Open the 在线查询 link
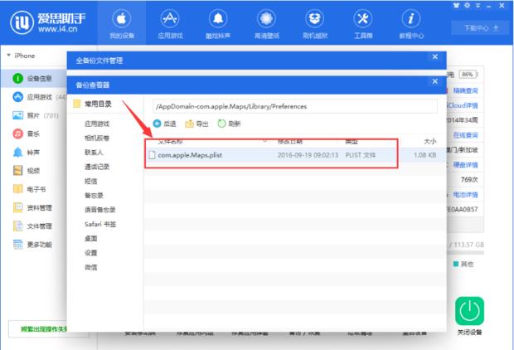The image size is (514, 350). pyautogui.click(x=465, y=135)
